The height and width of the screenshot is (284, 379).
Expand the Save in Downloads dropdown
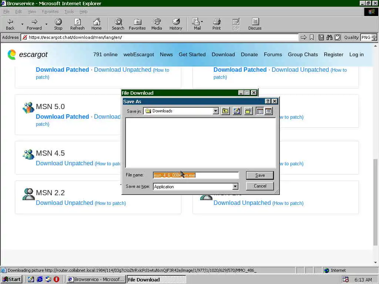point(215,111)
